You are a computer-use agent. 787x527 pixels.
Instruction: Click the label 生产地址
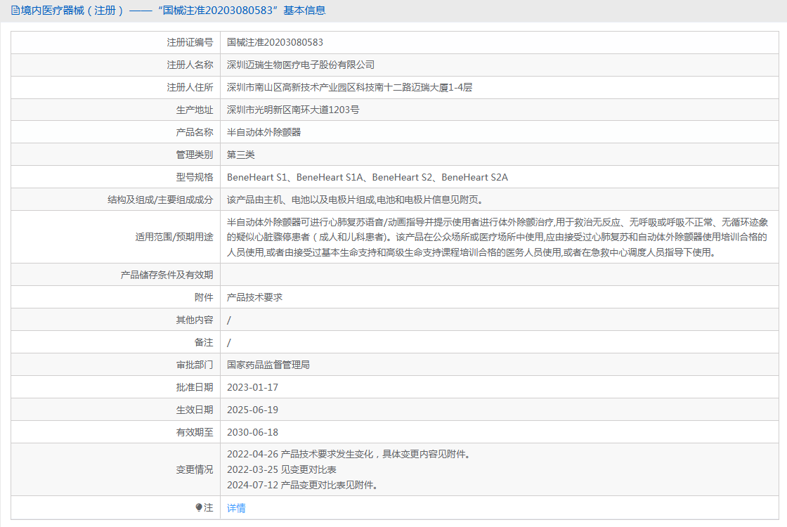point(195,110)
